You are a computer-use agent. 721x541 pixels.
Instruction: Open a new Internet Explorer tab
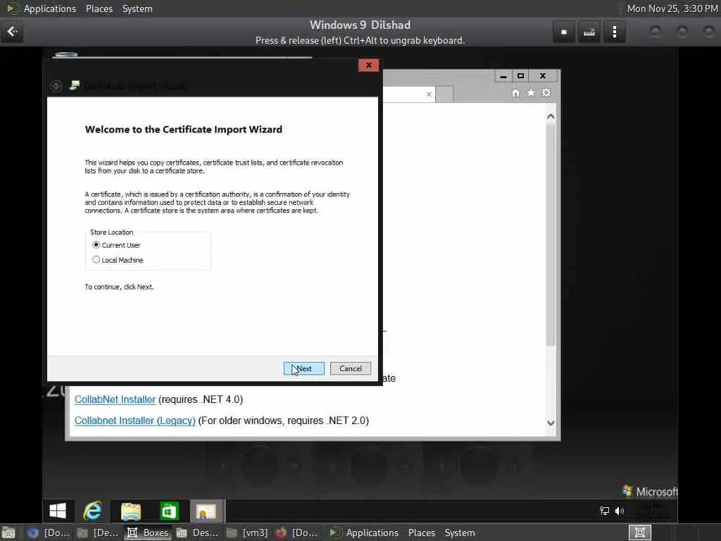coord(444,94)
